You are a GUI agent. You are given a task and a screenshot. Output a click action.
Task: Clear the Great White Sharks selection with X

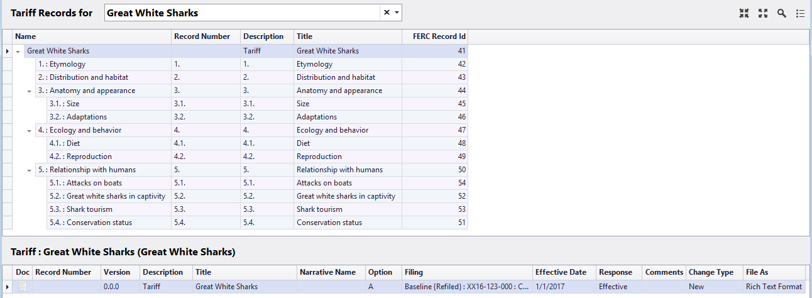[x=387, y=13]
